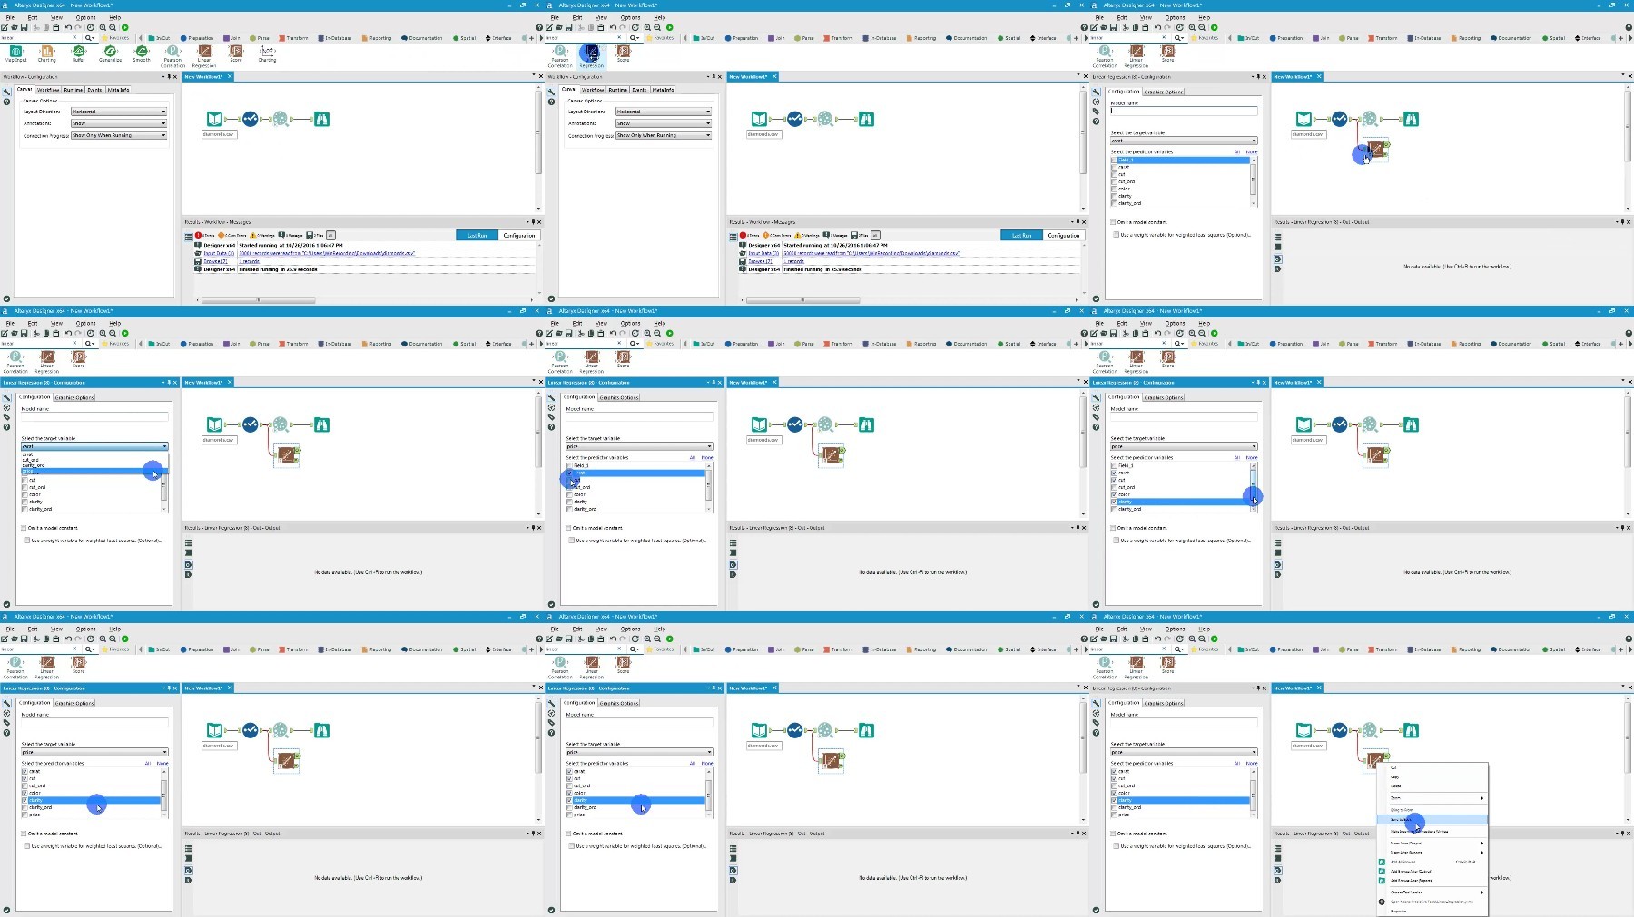Filter by Errors in top-left results pane
This screenshot has width=1634, height=917.
(204, 235)
